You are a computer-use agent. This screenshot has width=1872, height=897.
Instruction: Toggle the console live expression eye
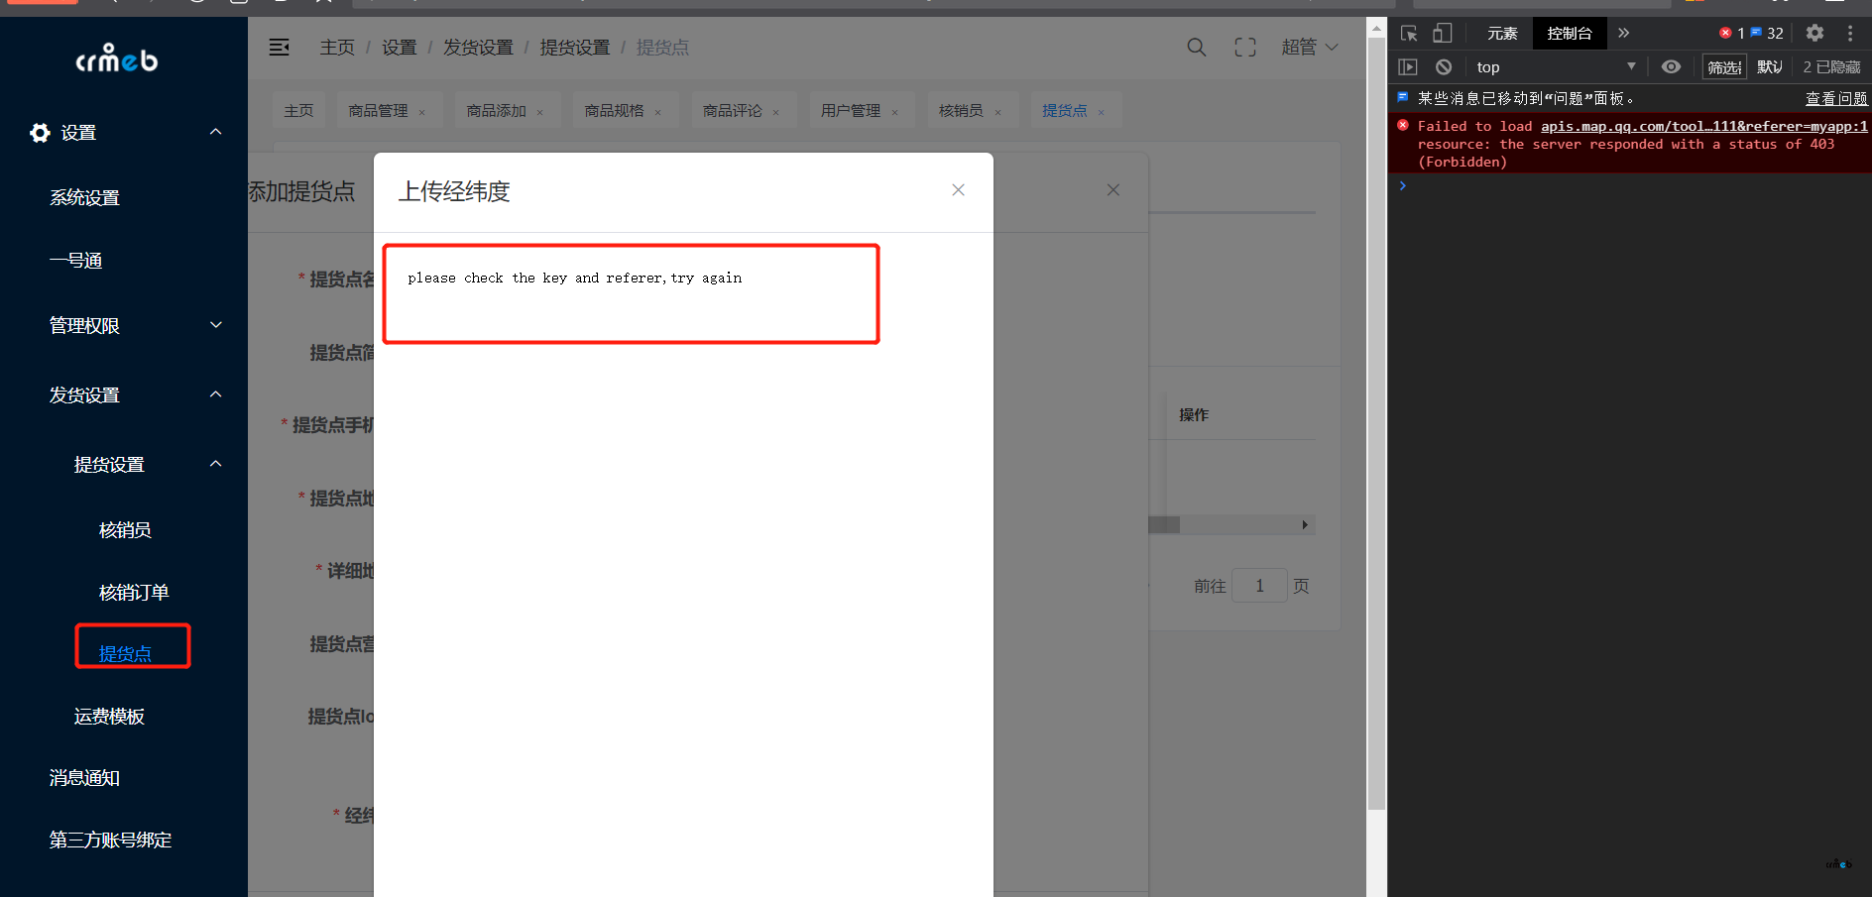1671,67
